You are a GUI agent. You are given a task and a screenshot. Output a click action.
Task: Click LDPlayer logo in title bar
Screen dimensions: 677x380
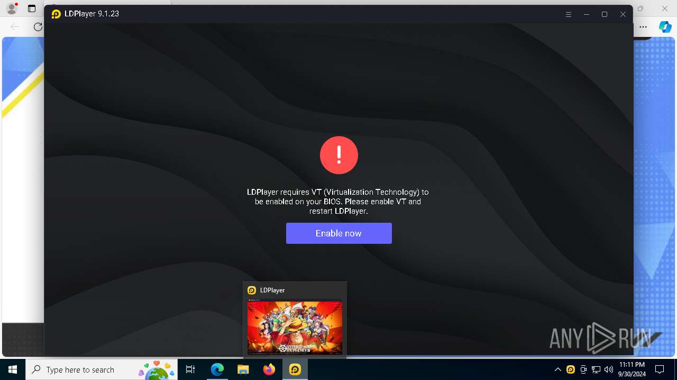tap(56, 14)
